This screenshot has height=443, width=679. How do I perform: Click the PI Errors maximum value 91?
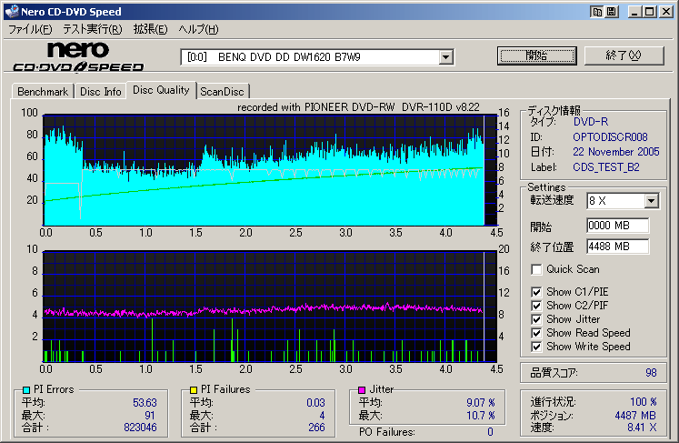150,416
